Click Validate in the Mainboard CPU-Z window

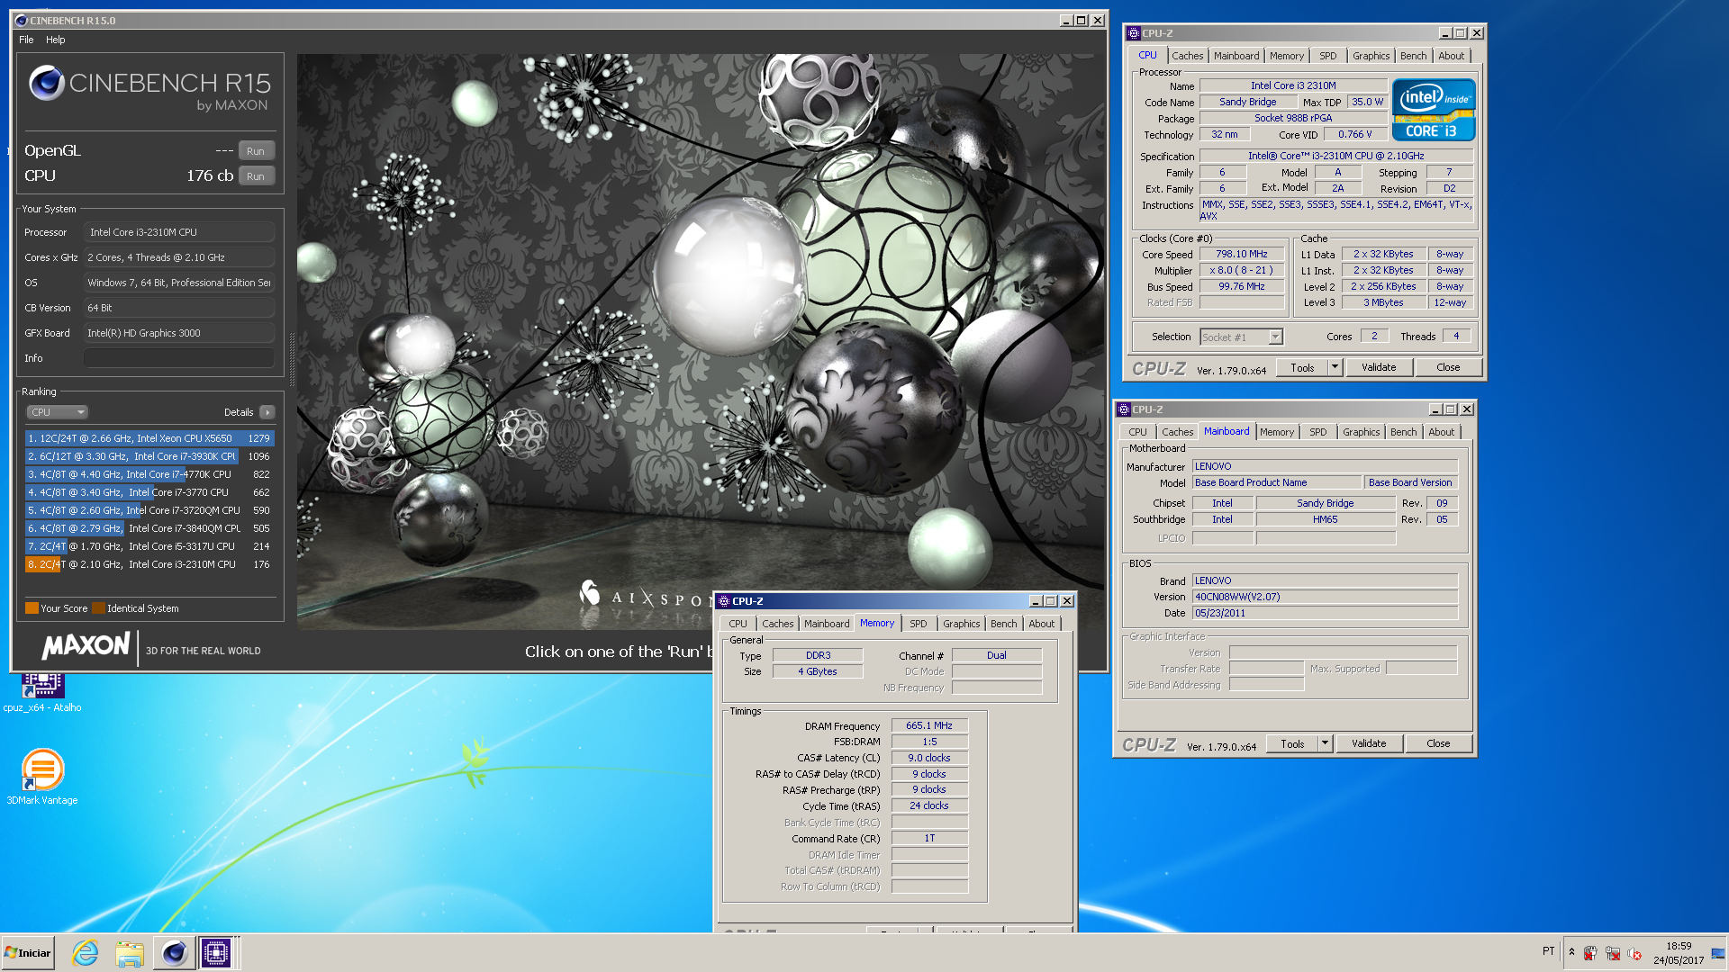[x=1369, y=743]
